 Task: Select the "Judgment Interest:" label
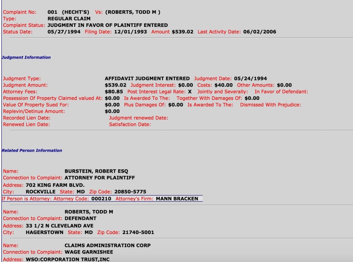point(153,85)
